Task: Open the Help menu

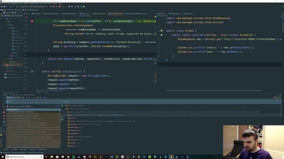Action: pos(60,4)
